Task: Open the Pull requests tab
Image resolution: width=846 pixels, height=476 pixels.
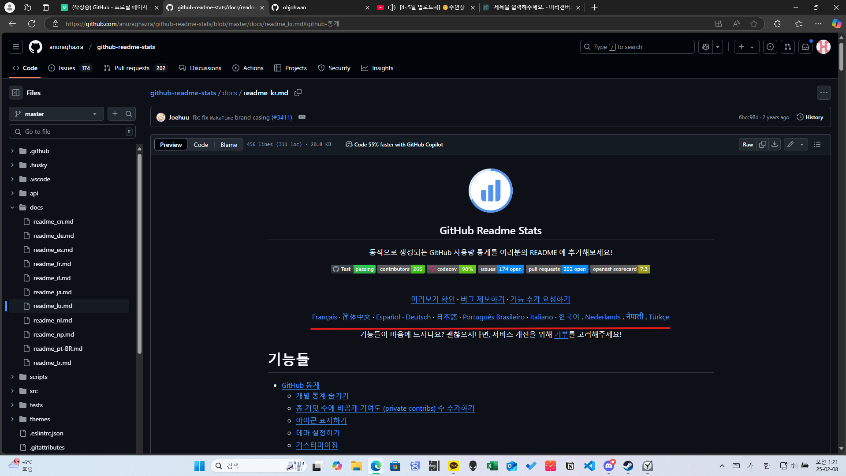Action: 136,68
